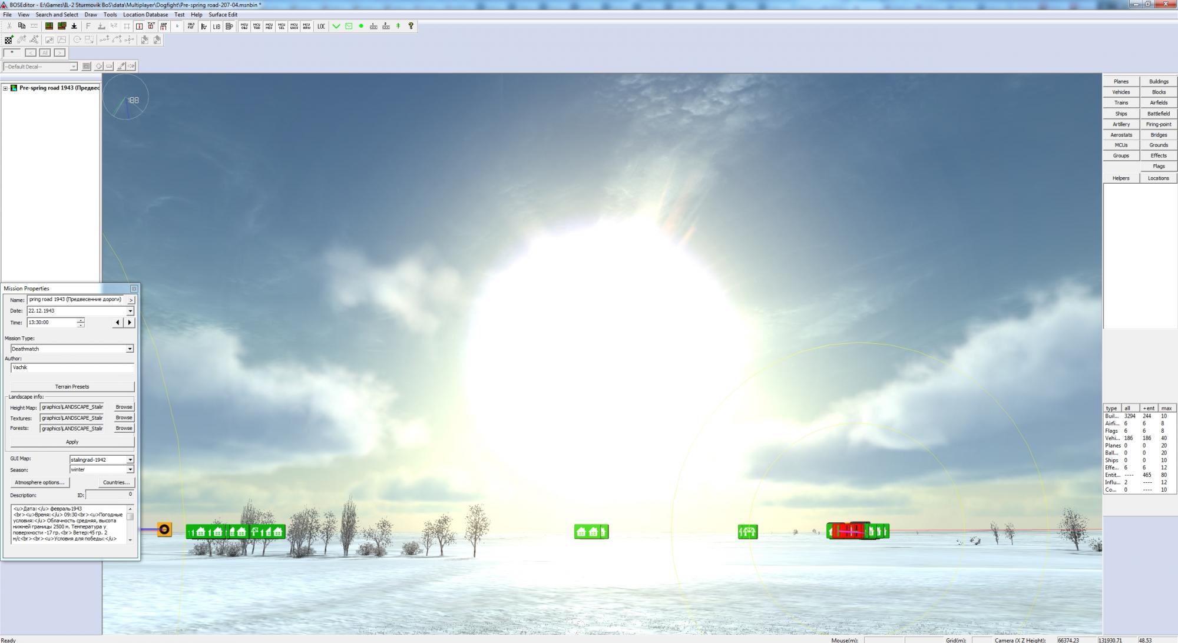Click Browse for Height Map

tap(124, 407)
